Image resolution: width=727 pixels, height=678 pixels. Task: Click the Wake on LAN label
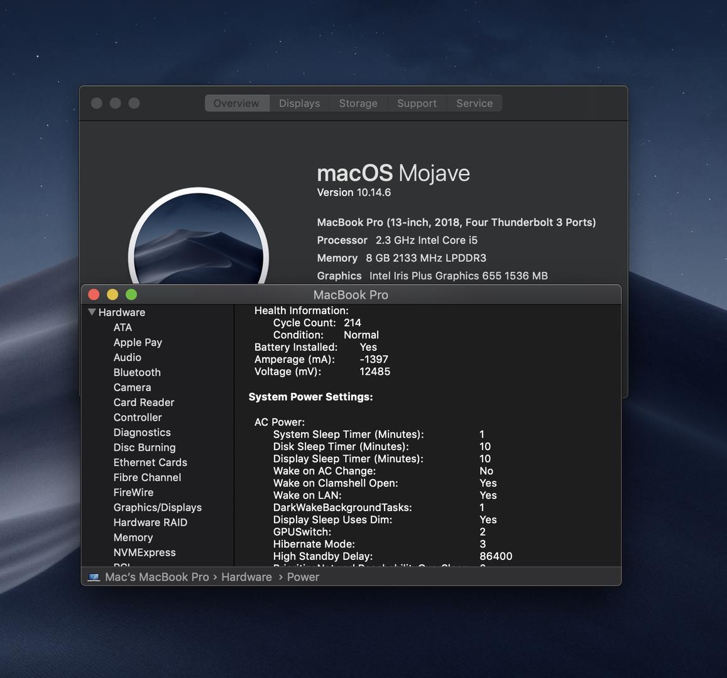[x=307, y=495]
